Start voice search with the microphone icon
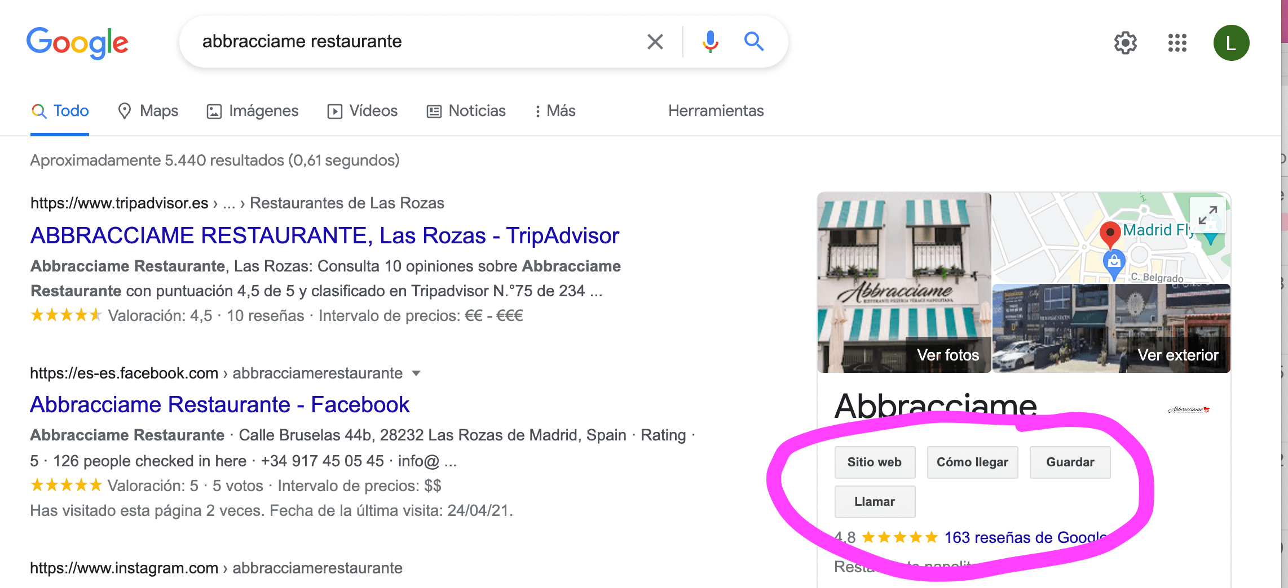 coord(711,42)
